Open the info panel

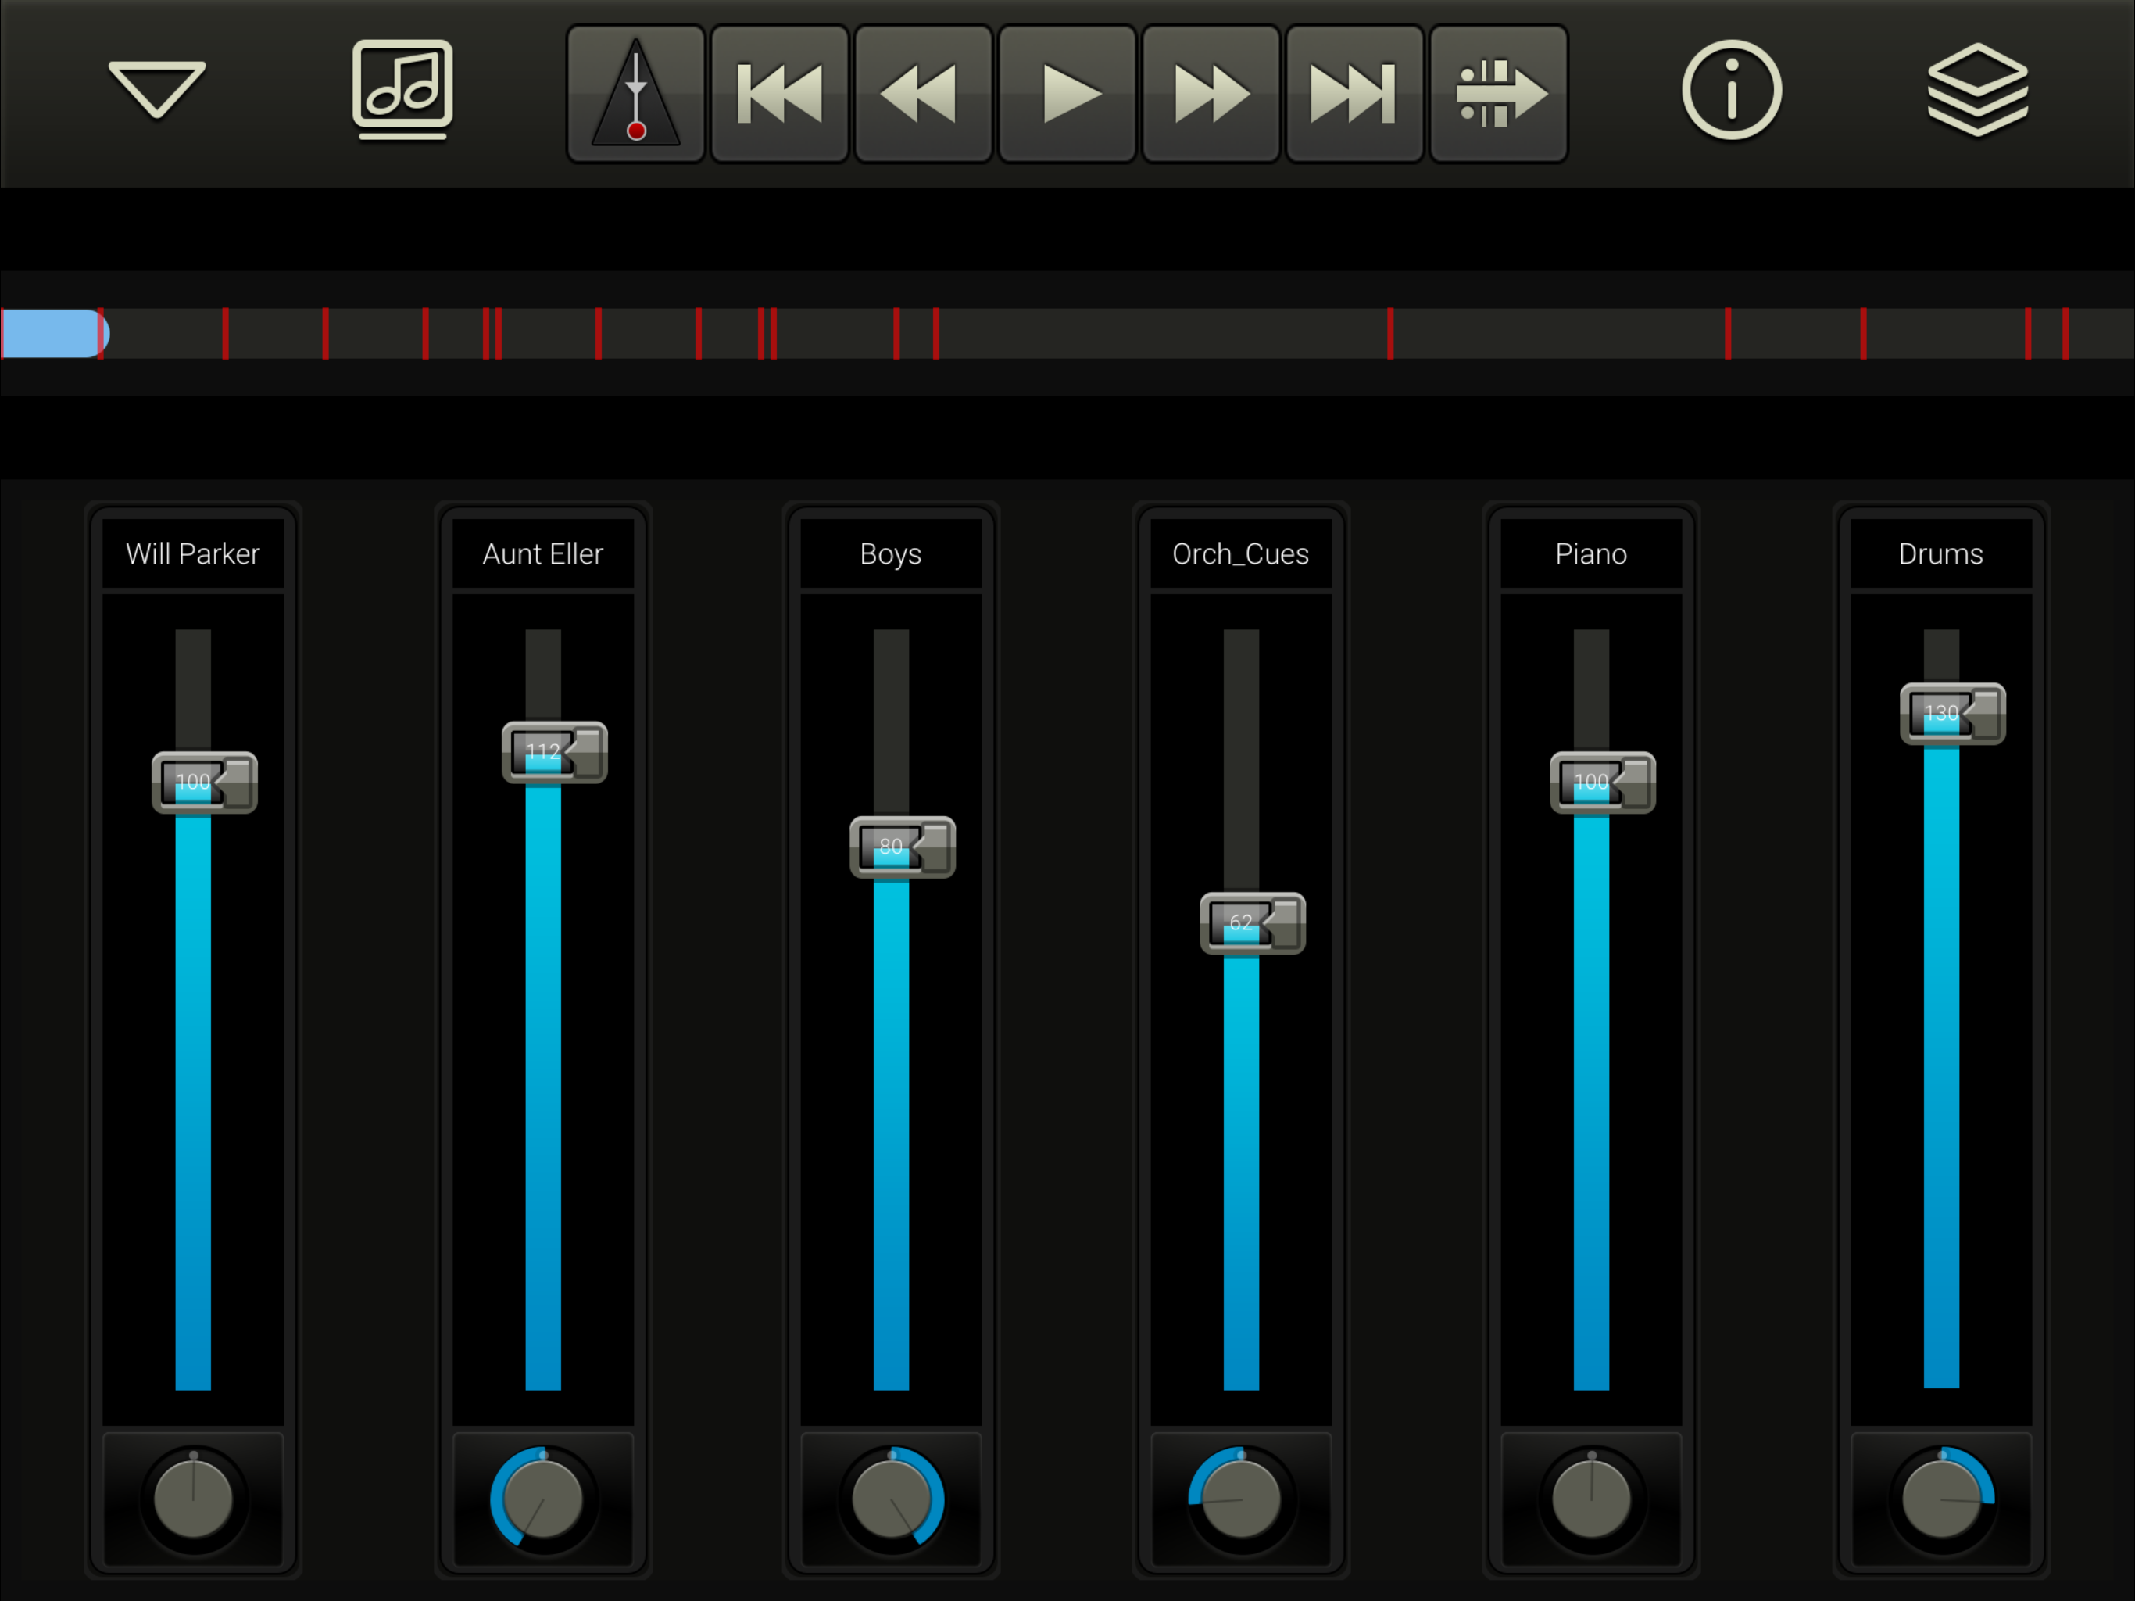pos(1732,90)
